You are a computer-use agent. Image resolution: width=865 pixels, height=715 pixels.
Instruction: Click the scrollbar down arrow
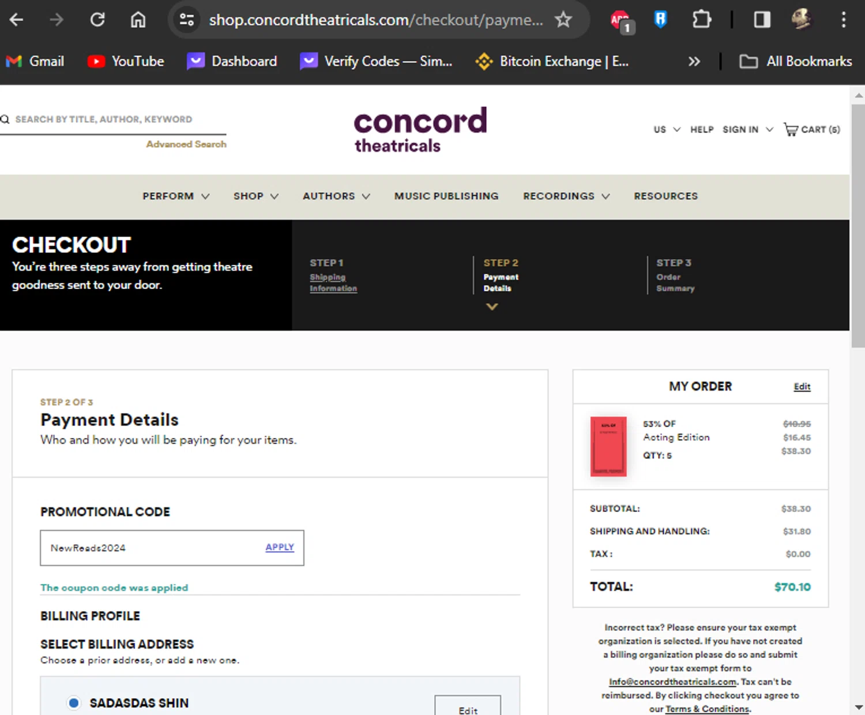coord(858,707)
